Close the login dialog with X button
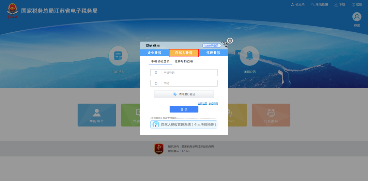The height and width of the screenshot is (181, 368). click(230, 41)
